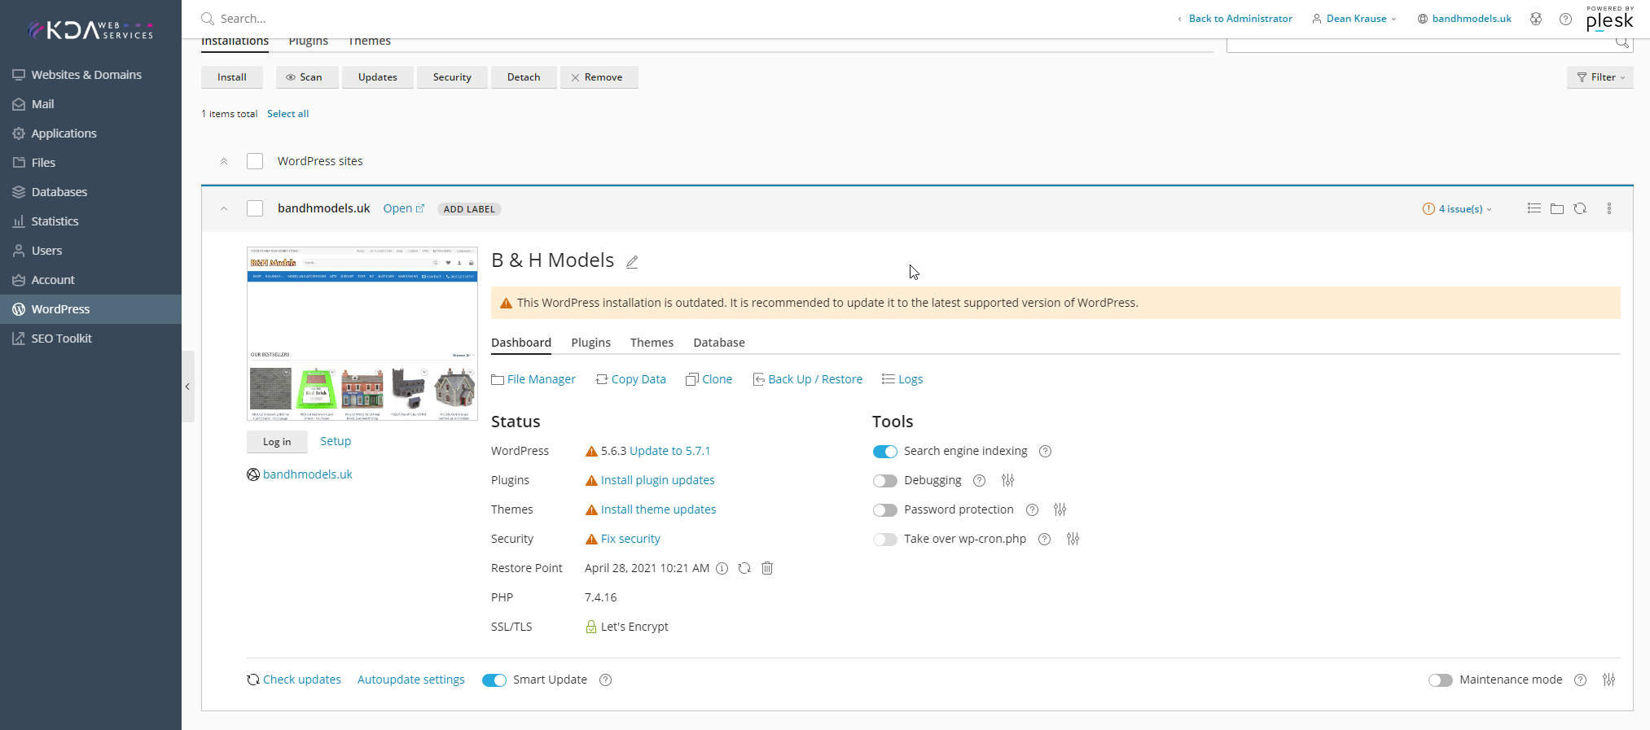1650x730 pixels.
Task: Enable the Debugging switch
Action: coord(885,481)
